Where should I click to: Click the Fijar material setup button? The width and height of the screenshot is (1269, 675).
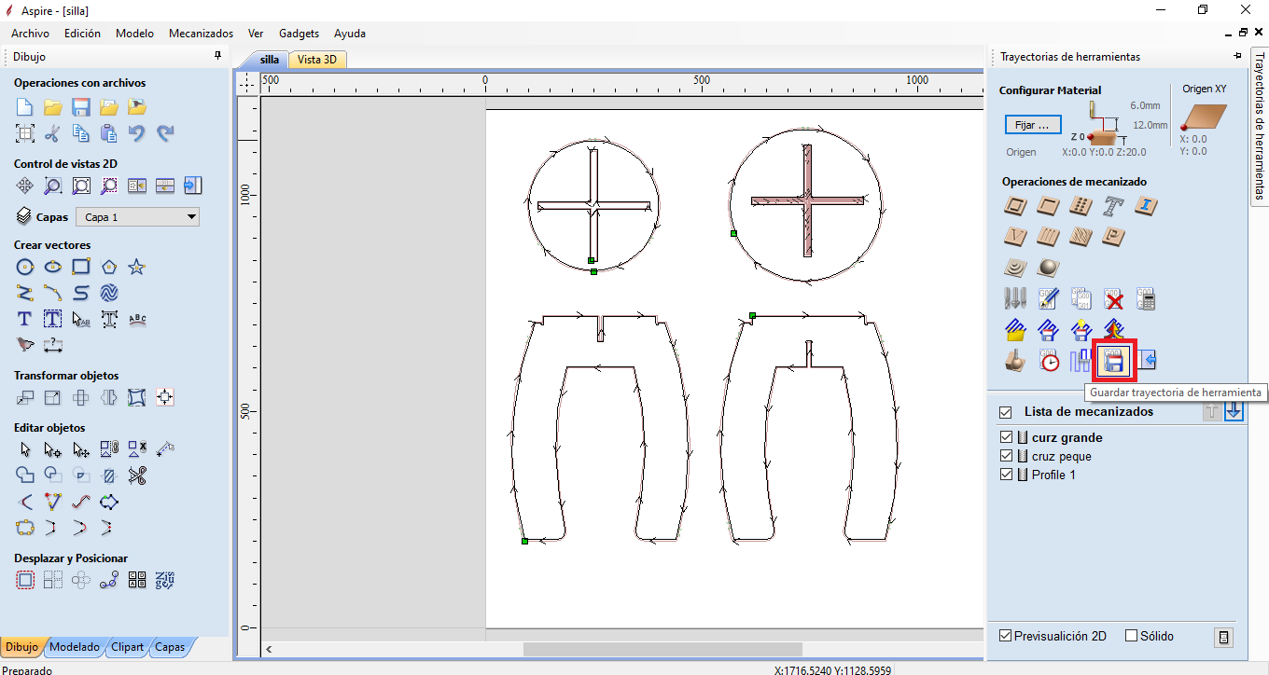[x=1033, y=124]
